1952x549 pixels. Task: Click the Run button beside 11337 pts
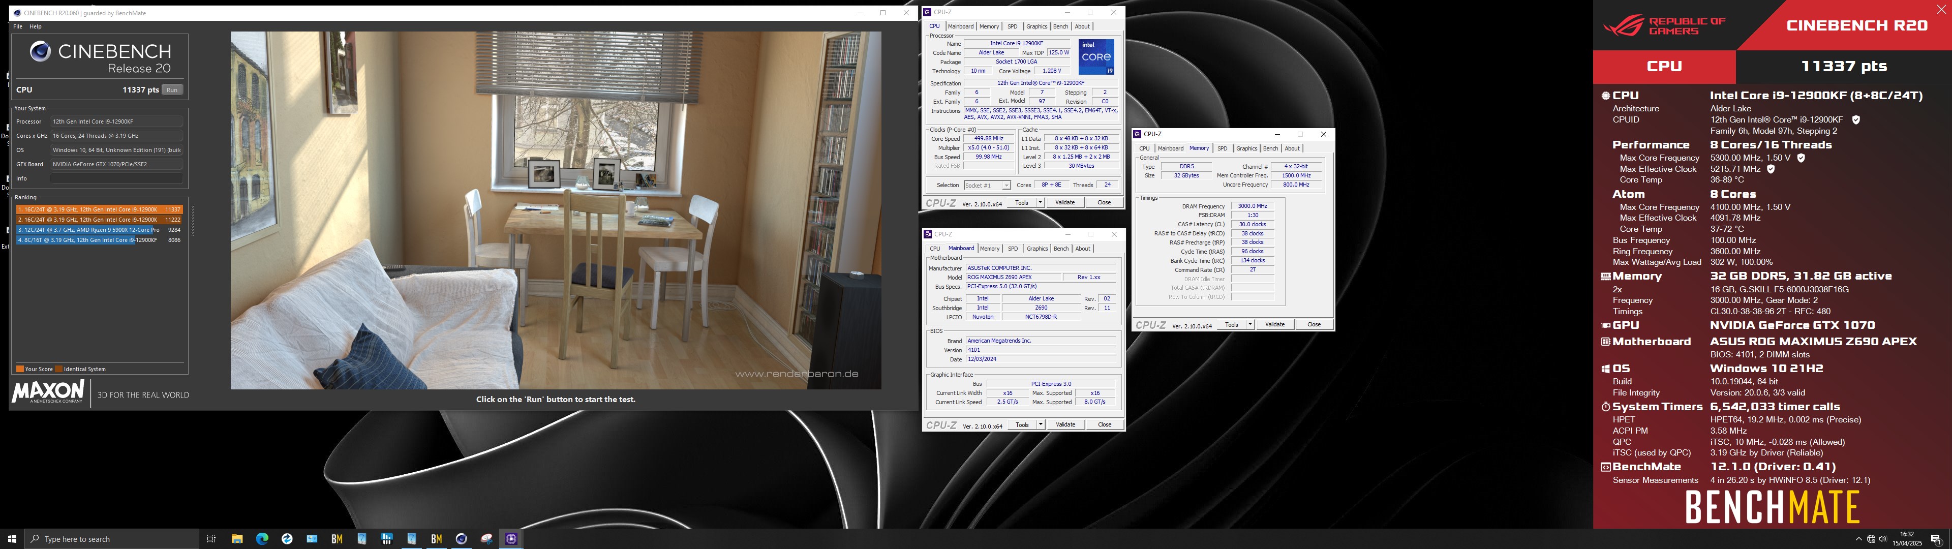pyautogui.click(x=172, y=89)
